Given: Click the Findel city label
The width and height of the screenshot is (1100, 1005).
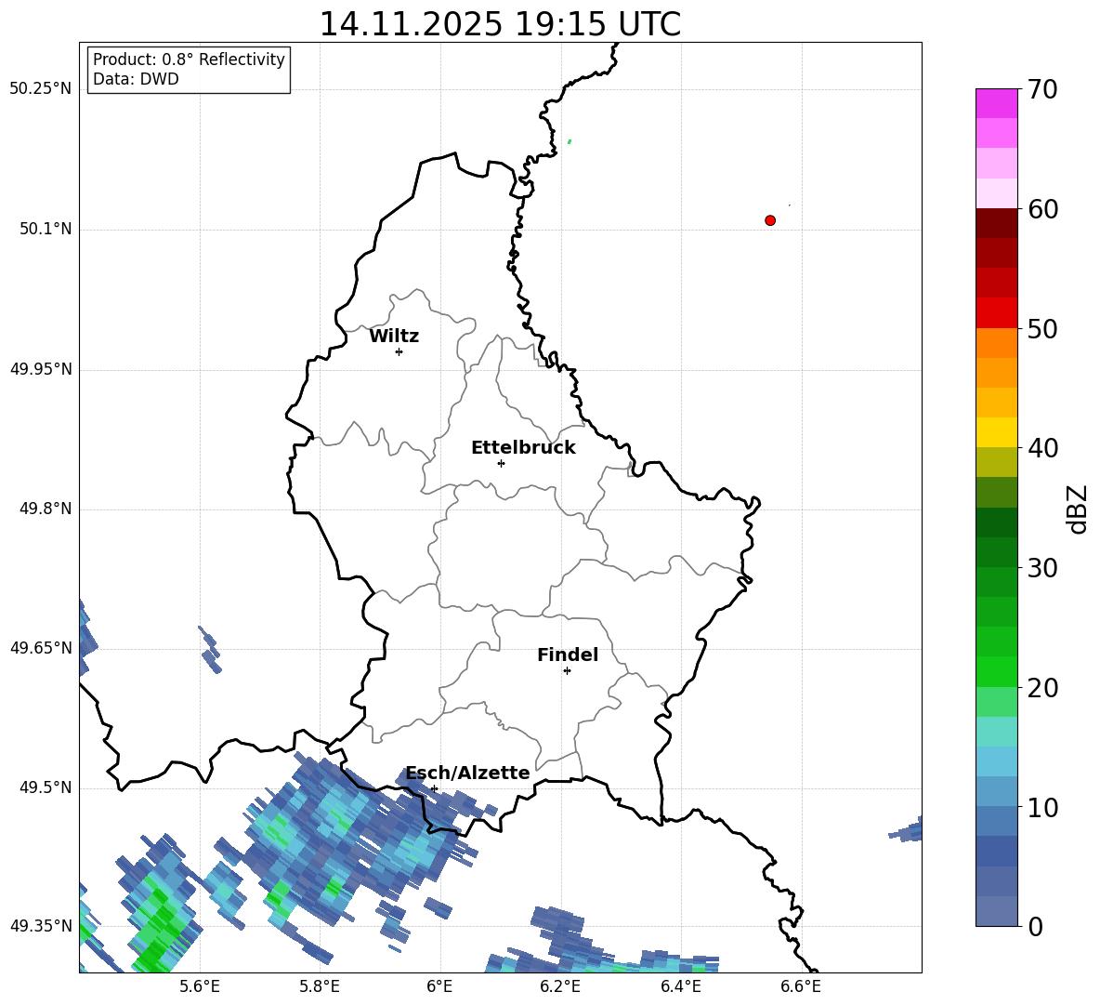Looking at the screenshot, I should pos(568,655).
